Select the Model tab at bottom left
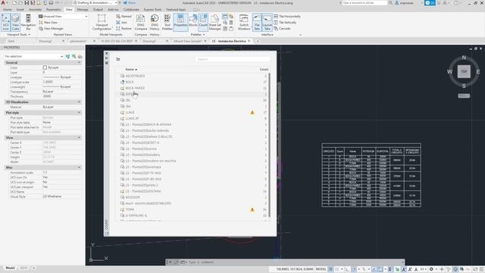The image size is (485, 273). pos(10,268)
